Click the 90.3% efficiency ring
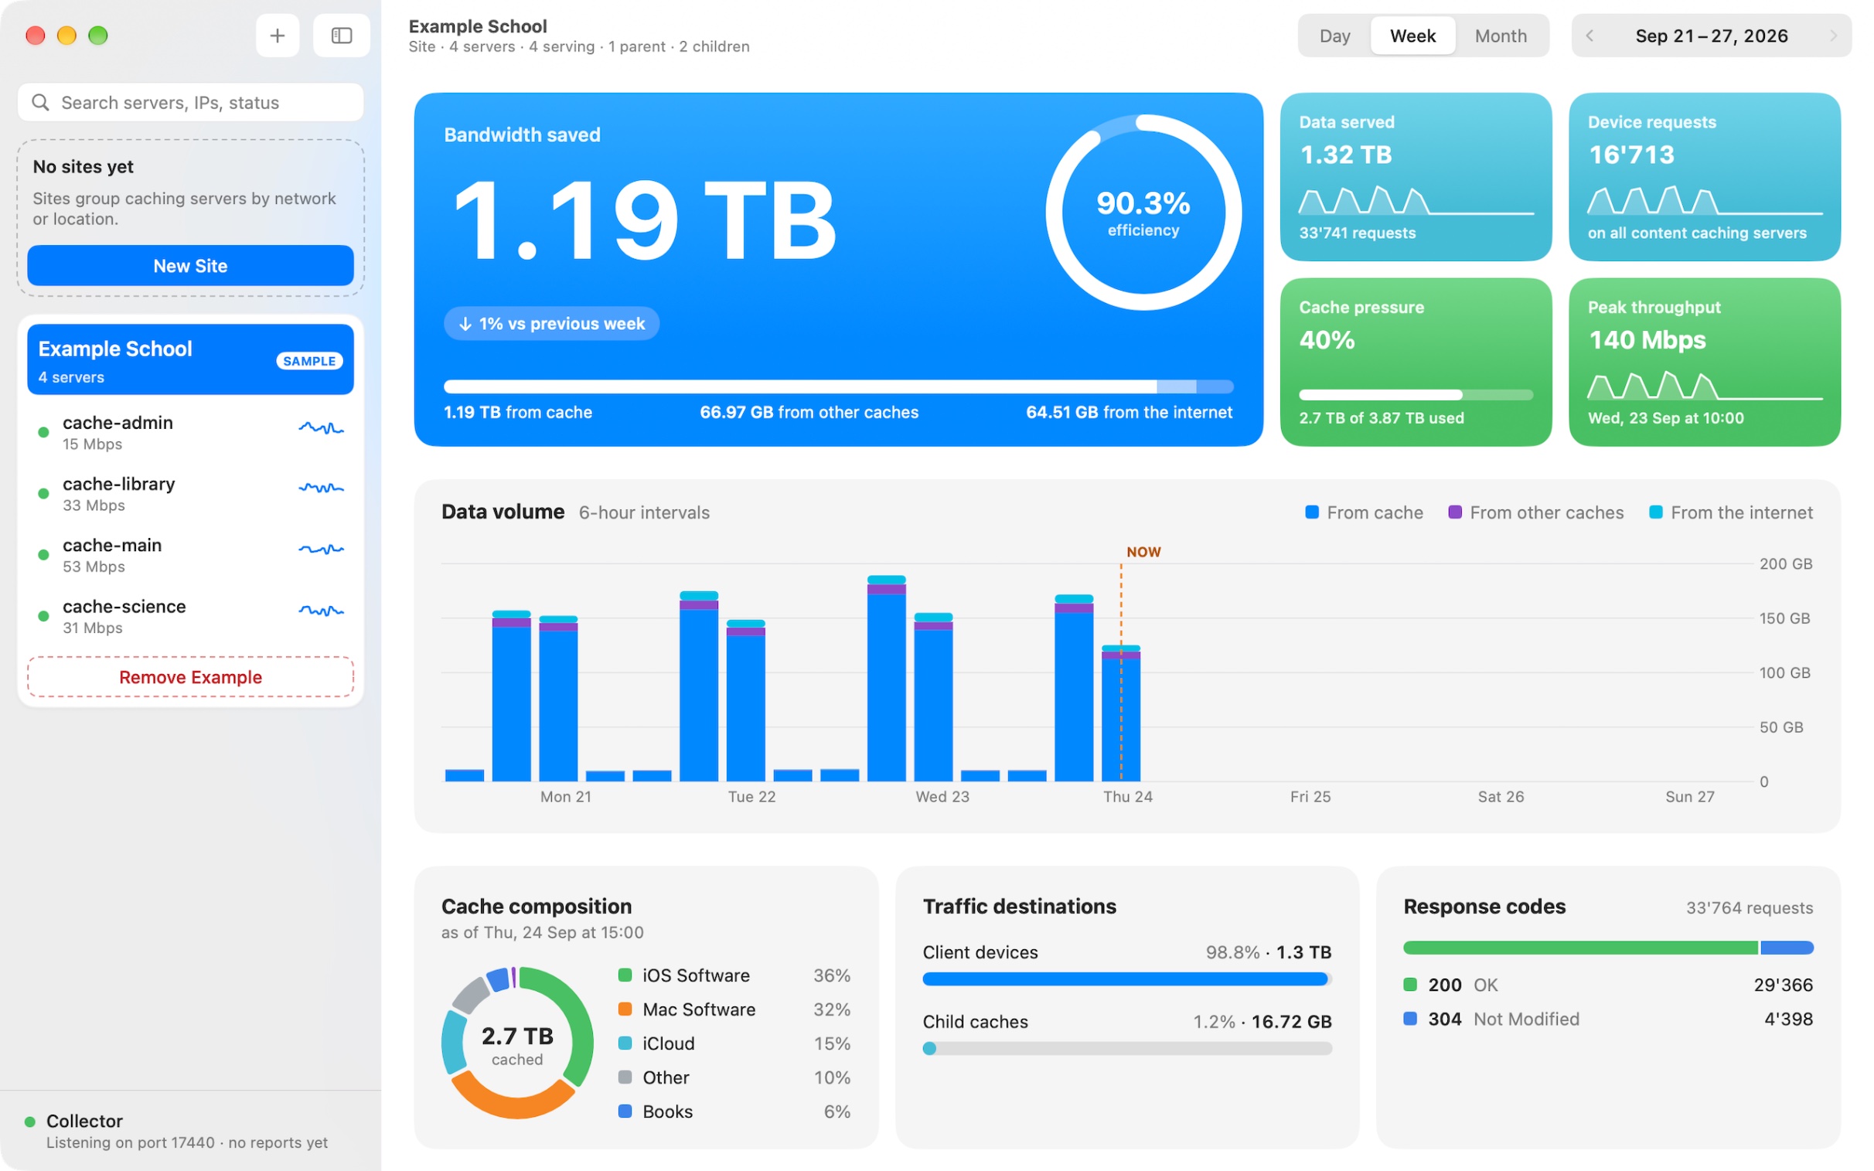 1143,213
